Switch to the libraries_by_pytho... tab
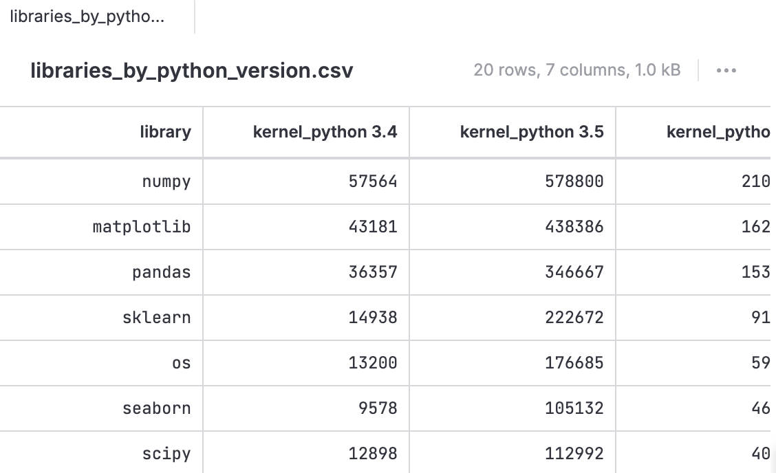Viewport: 776px width, 473px height. coord(87,16)
